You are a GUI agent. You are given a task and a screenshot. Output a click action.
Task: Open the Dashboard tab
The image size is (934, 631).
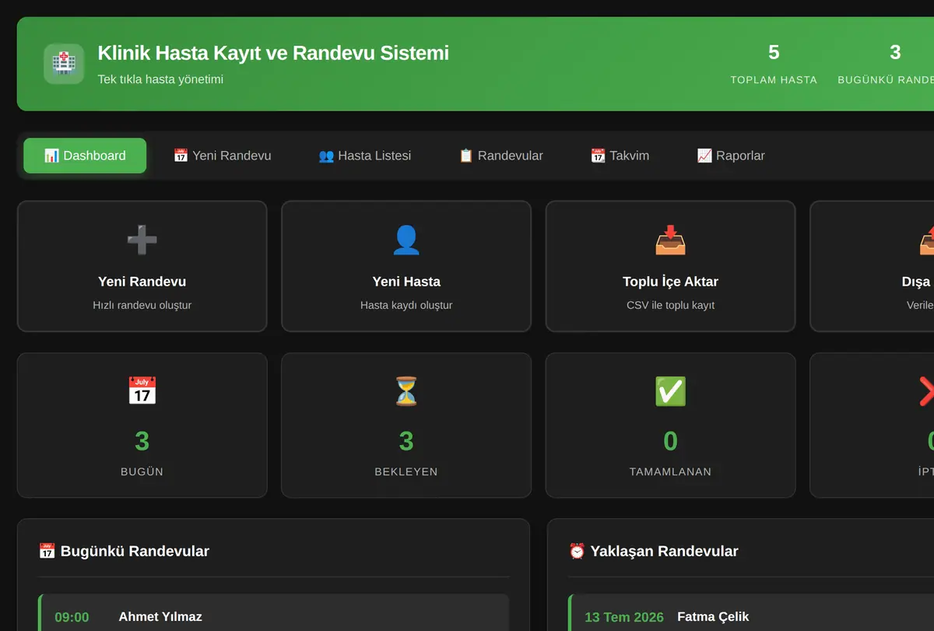click(85, 156)
